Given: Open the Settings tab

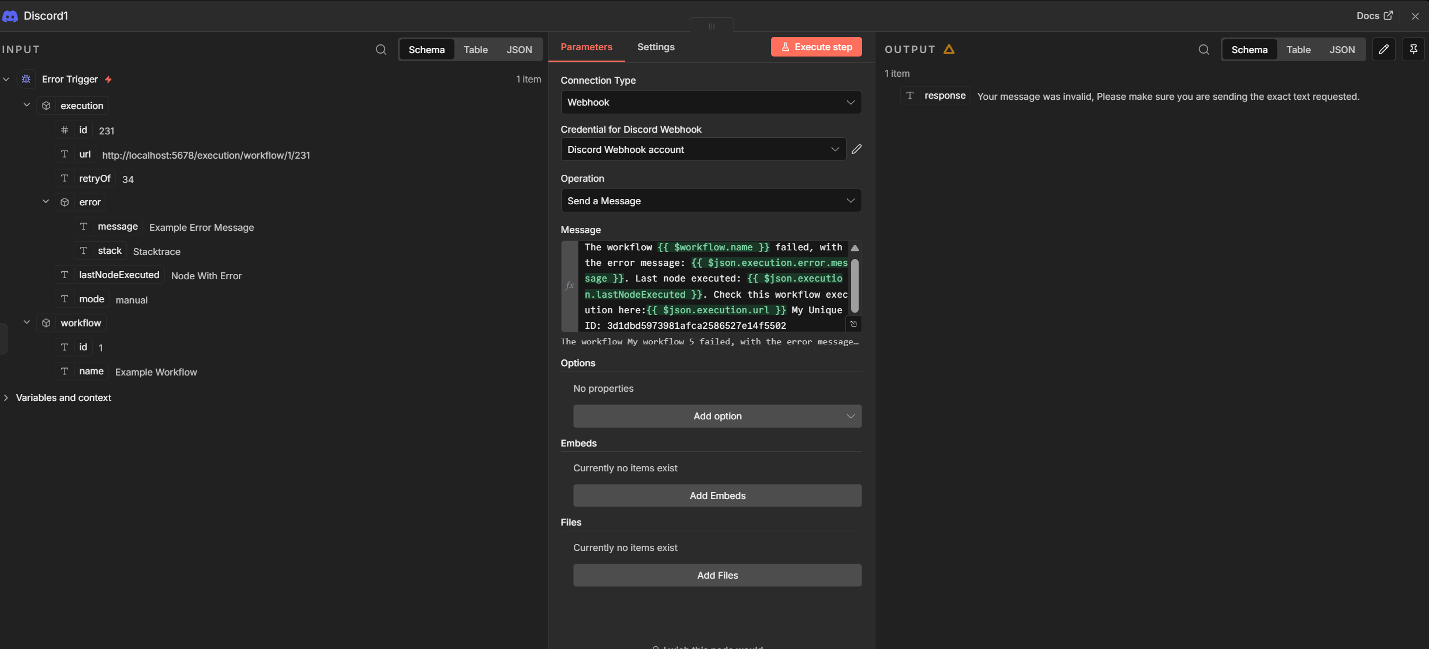Looking at the screenshot, I should (656, 47).
